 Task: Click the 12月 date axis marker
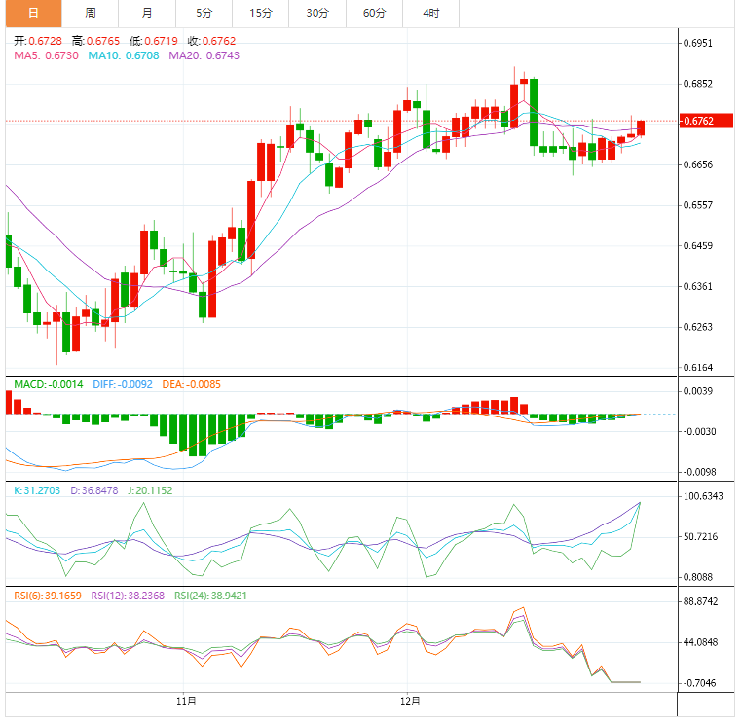[410, 700]
